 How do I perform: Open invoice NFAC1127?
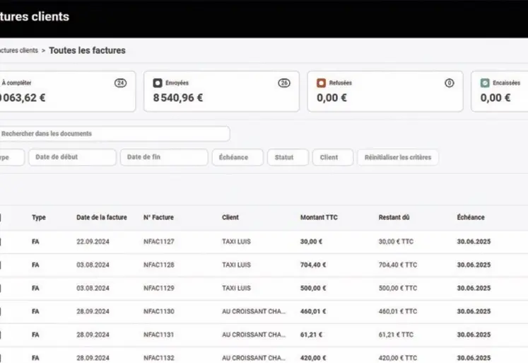[x=159, y=242]
